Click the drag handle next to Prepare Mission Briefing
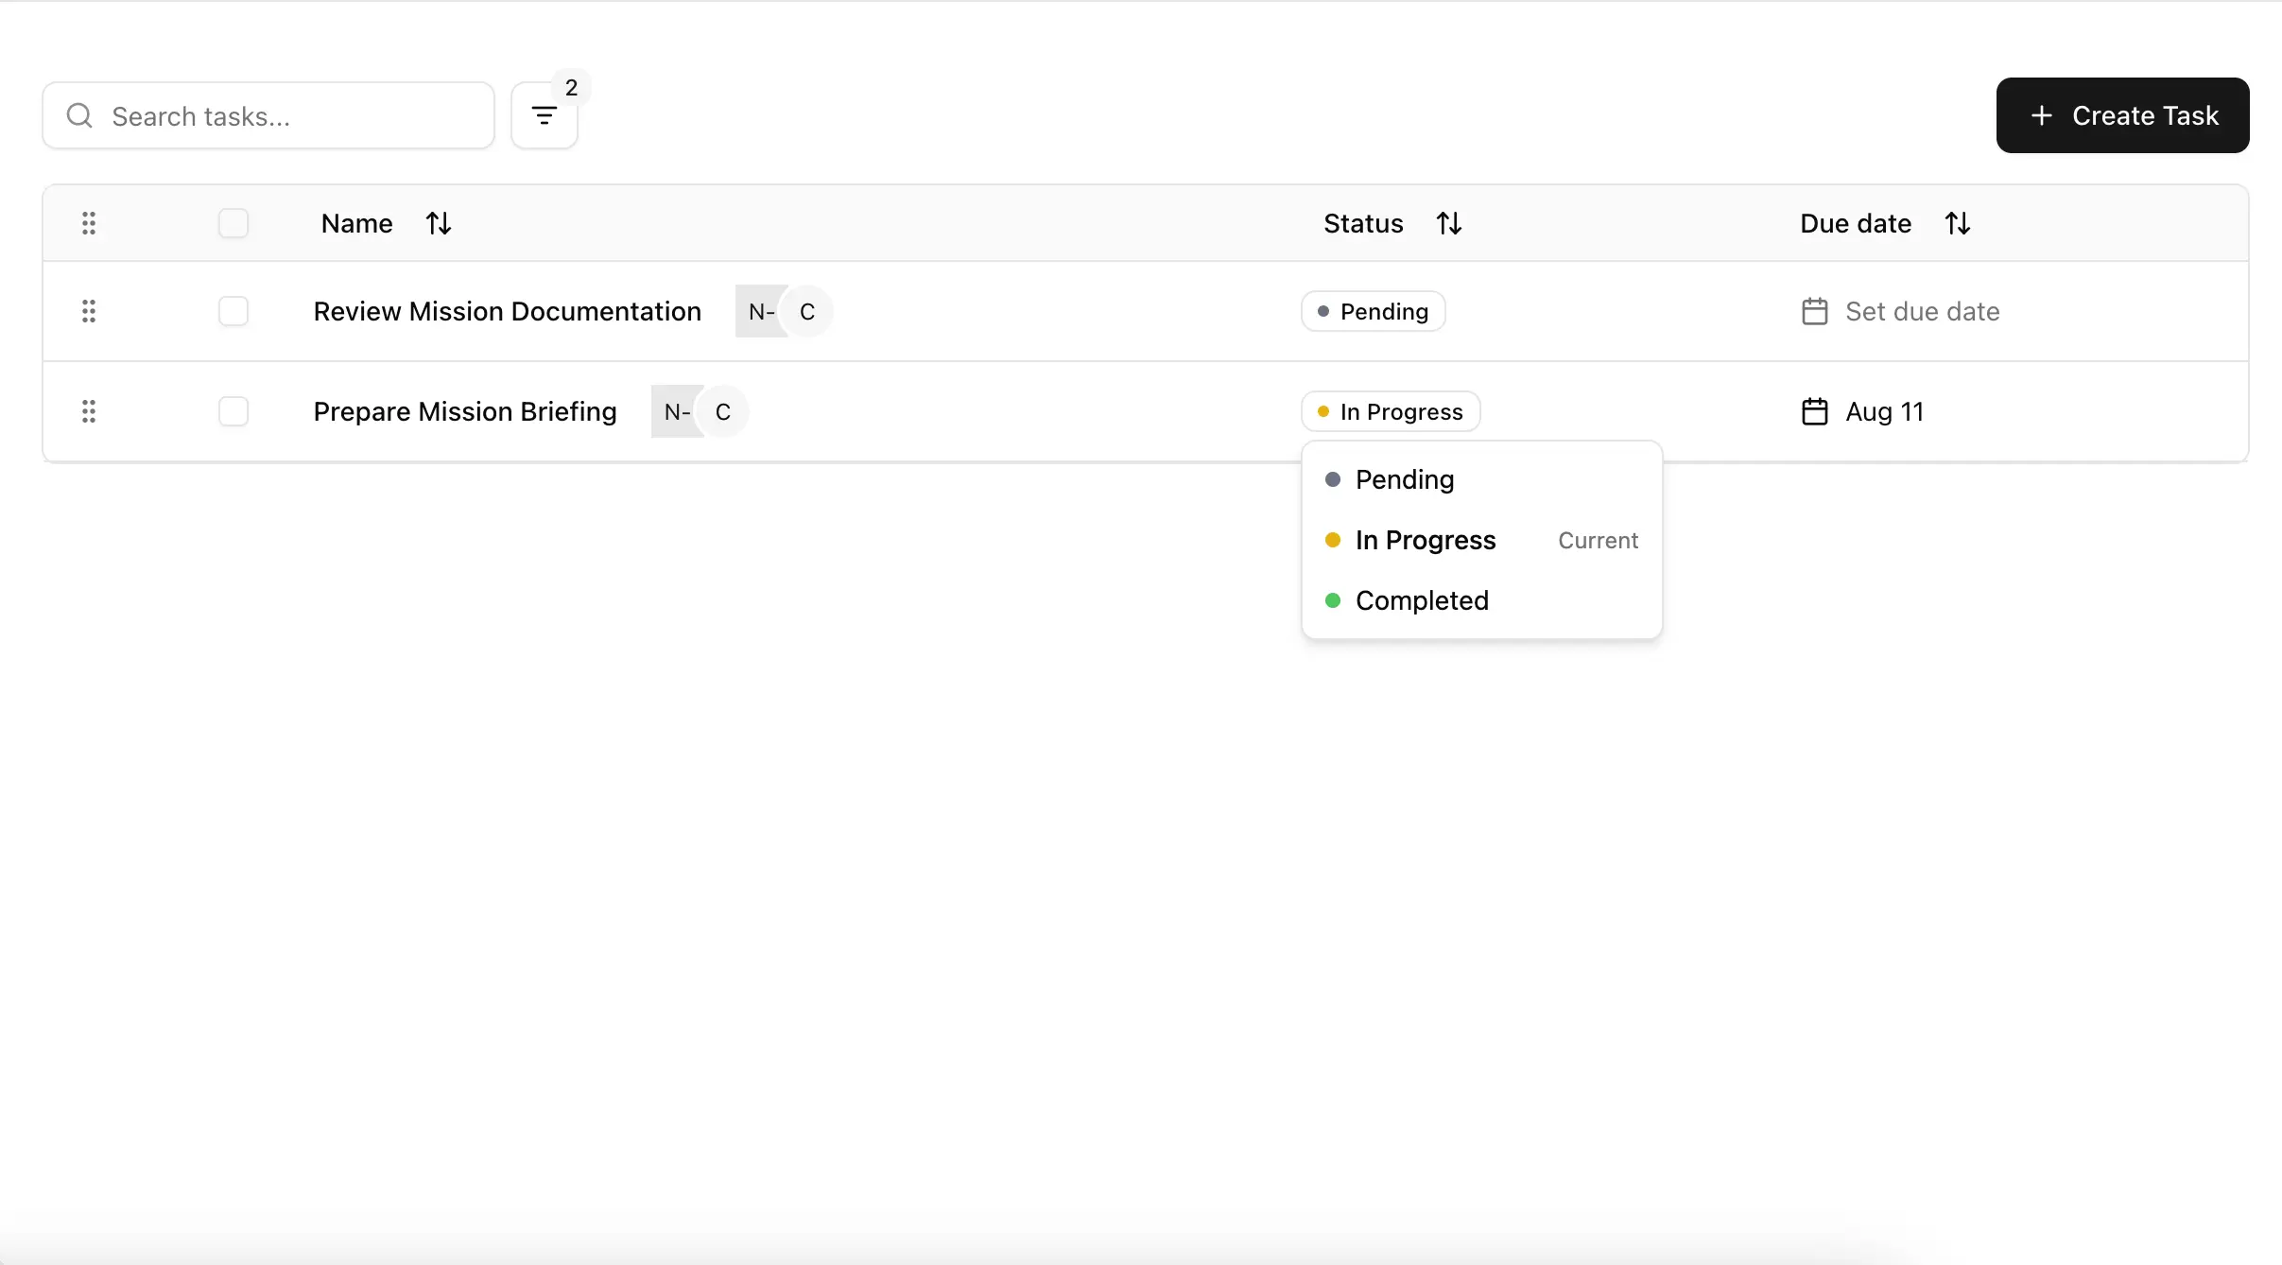This screenshot has width=2282, height=1265. tap(89, 411)
